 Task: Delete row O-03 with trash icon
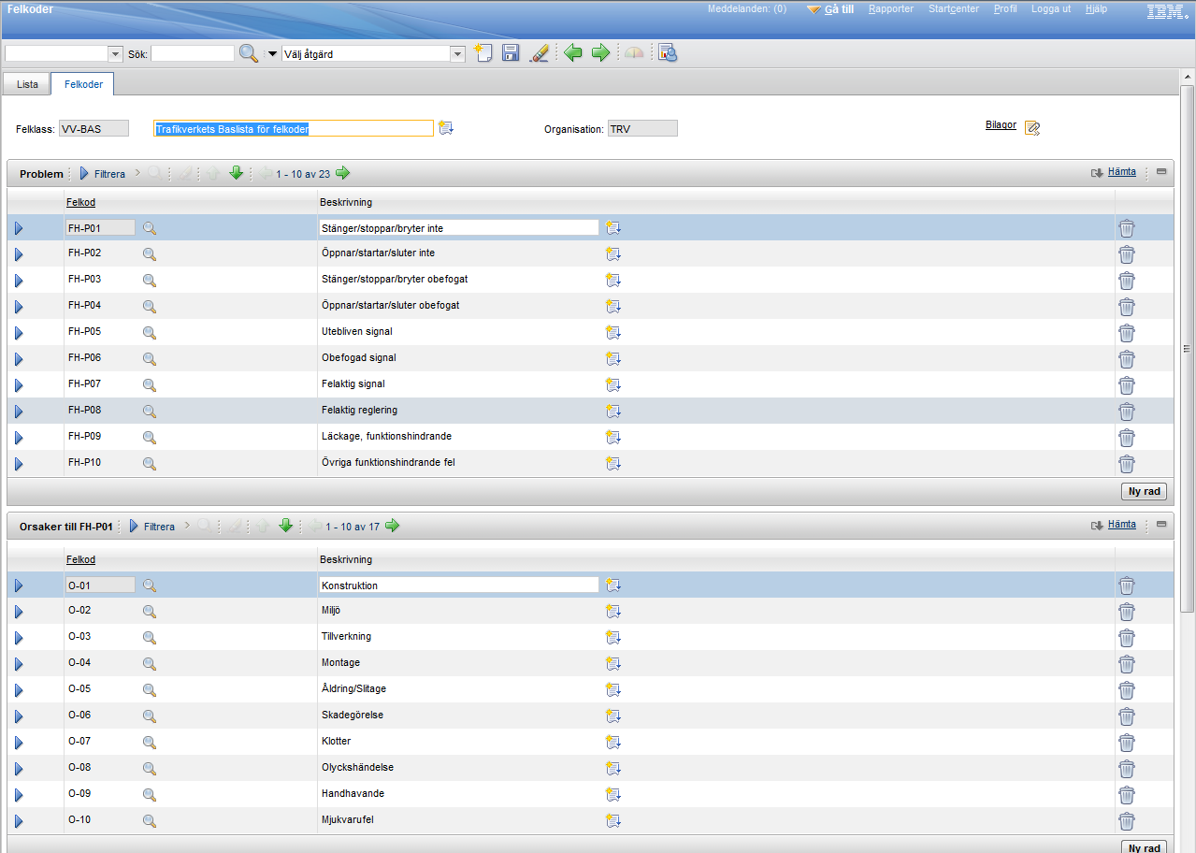[1127, 638]
